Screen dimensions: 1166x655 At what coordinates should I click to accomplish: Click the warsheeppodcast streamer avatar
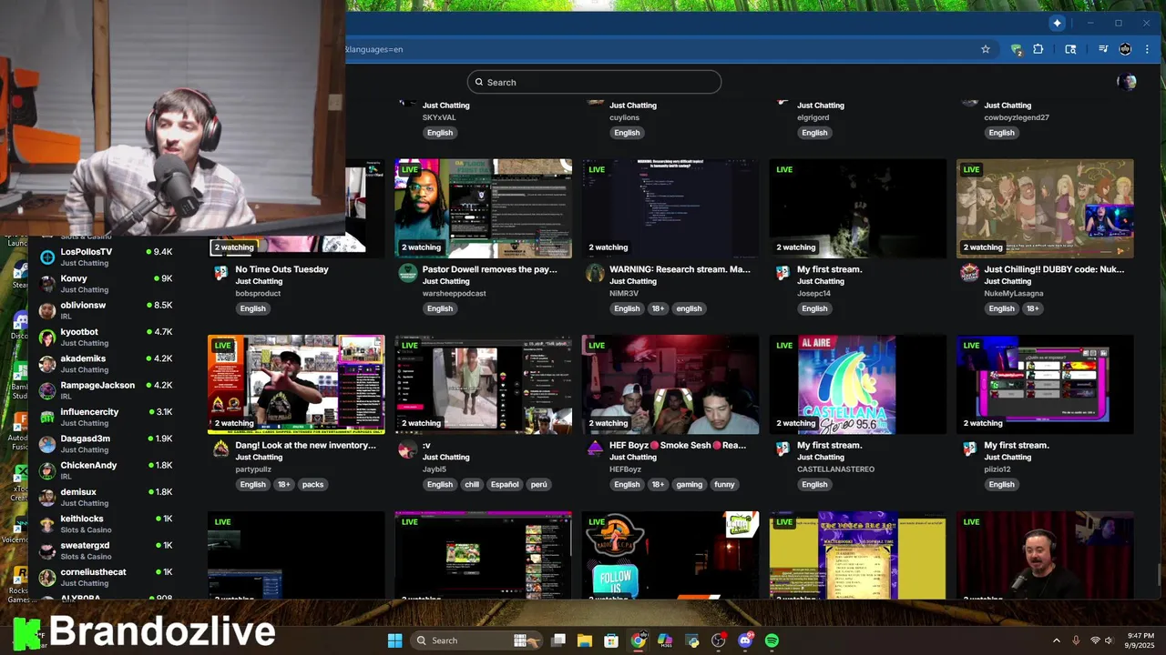[x=408, y=273]
